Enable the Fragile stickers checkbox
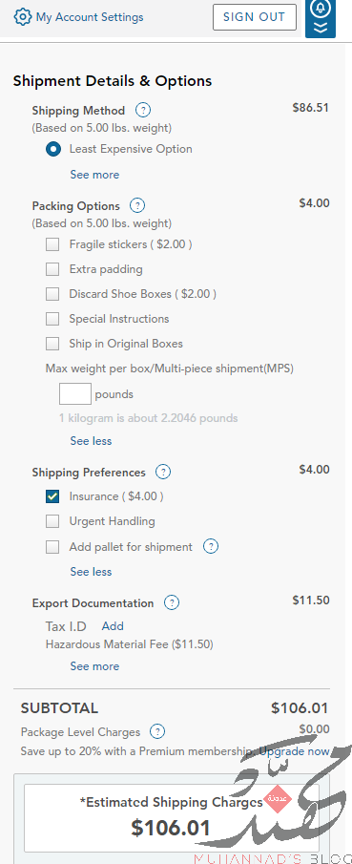 pyautogui.click(x=52, y=244)
